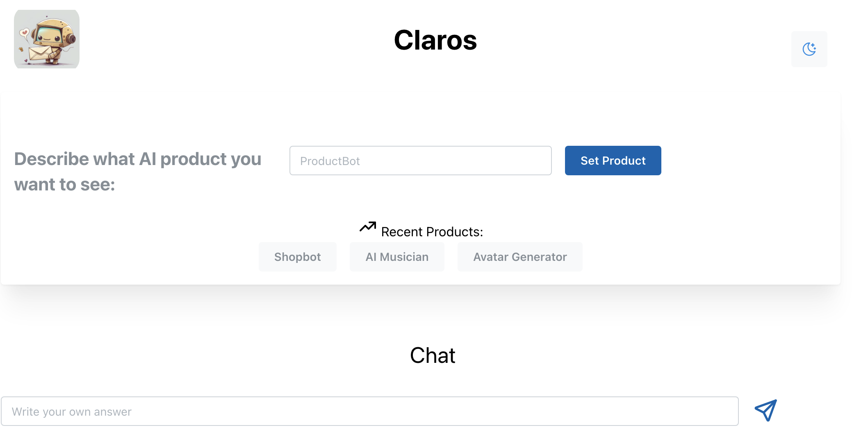Image resolution: width=852 pixels, height=439 pixels.
Task: Switch to night theme using the moon button
Action: click(x=809, y=49)
